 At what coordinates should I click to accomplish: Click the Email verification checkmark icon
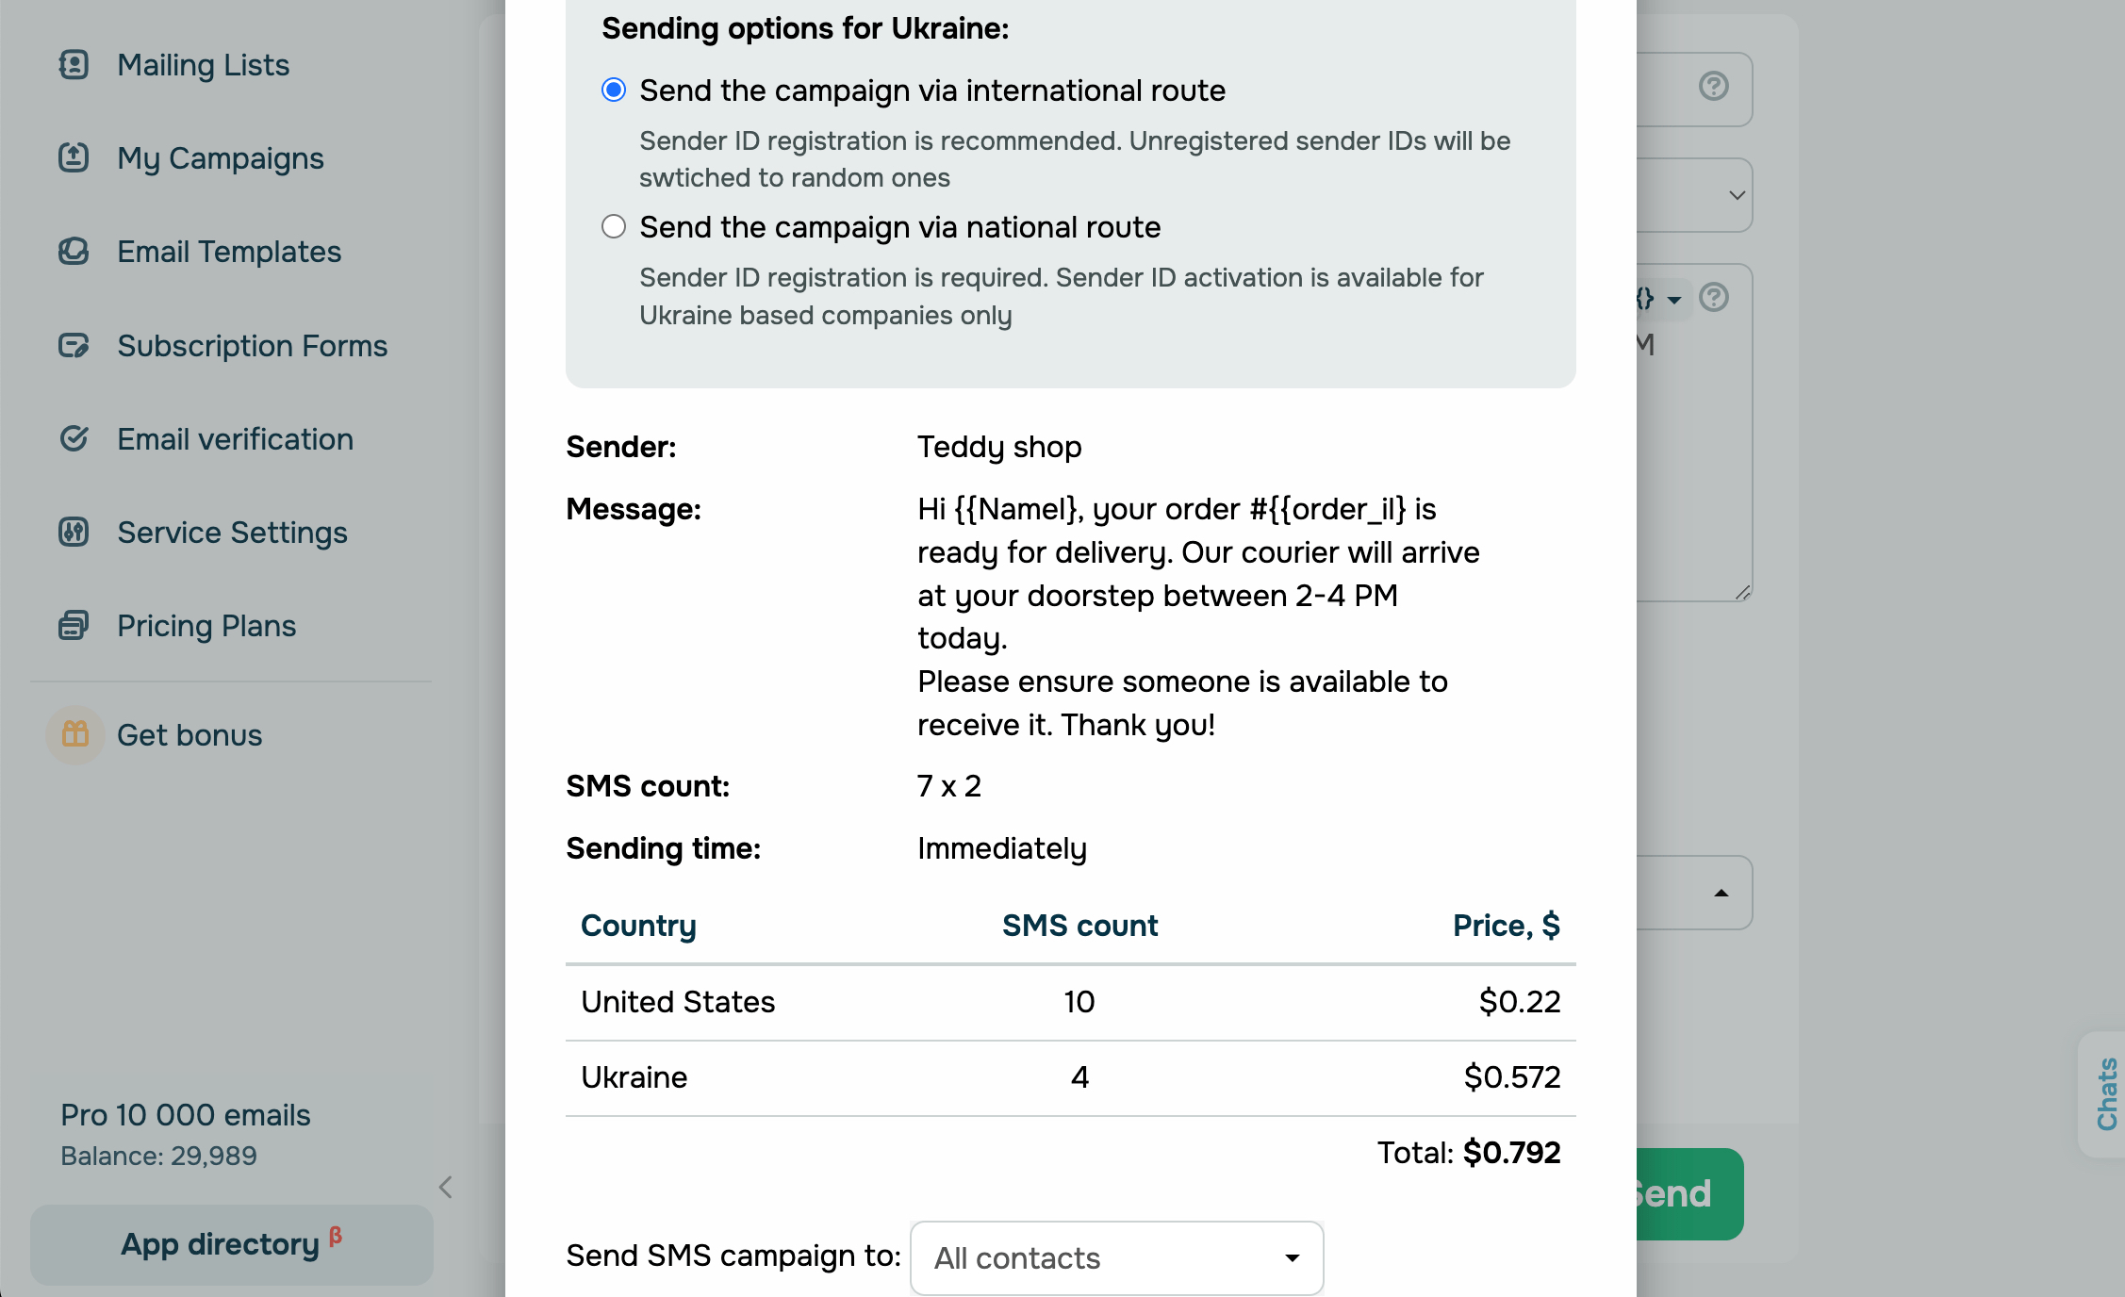pyautogui.click(x=74, y=438)
